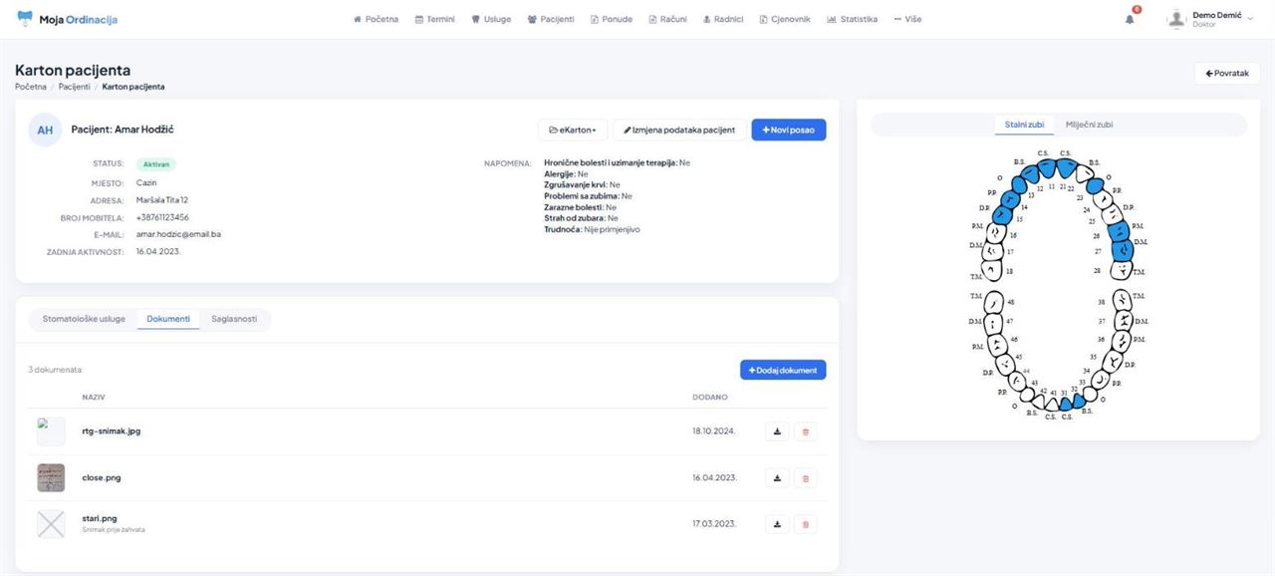Download the stari.png file

778,523
